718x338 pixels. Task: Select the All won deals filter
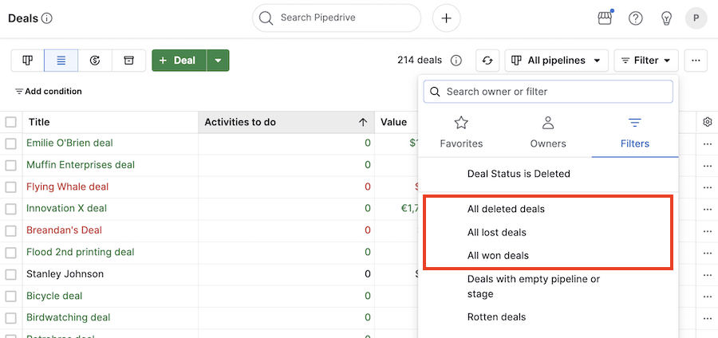point(498,255)
